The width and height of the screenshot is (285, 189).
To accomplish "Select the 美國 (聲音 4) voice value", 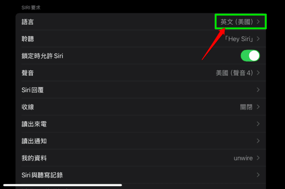I will point(234,73).
